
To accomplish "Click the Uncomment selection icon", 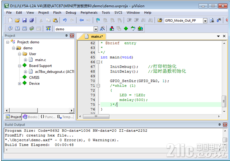I will [x=151, y=20].
